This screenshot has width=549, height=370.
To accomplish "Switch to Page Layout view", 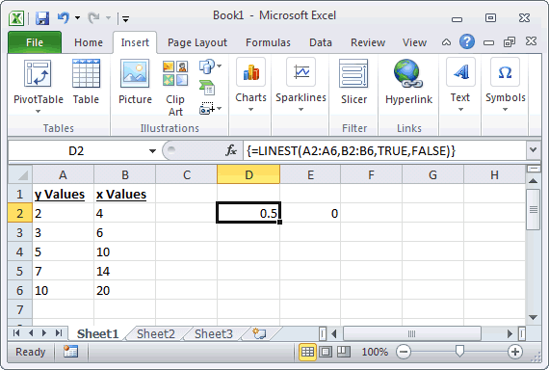I will coord(326,352).
